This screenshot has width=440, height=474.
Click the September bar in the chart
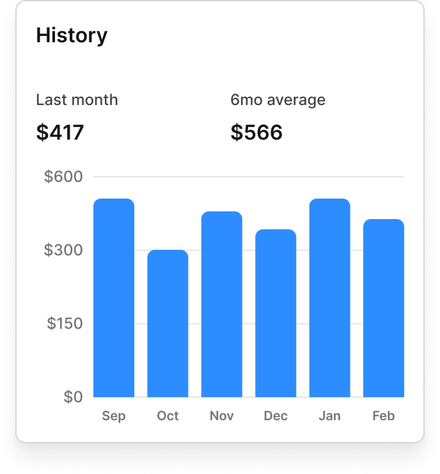coord(114,298)
